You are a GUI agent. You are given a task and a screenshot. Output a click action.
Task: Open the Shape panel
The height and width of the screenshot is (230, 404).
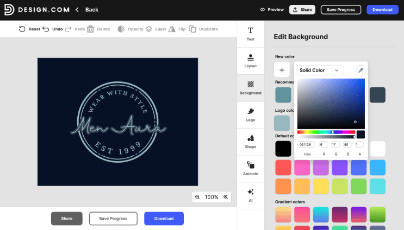click(x=251, y=142)
